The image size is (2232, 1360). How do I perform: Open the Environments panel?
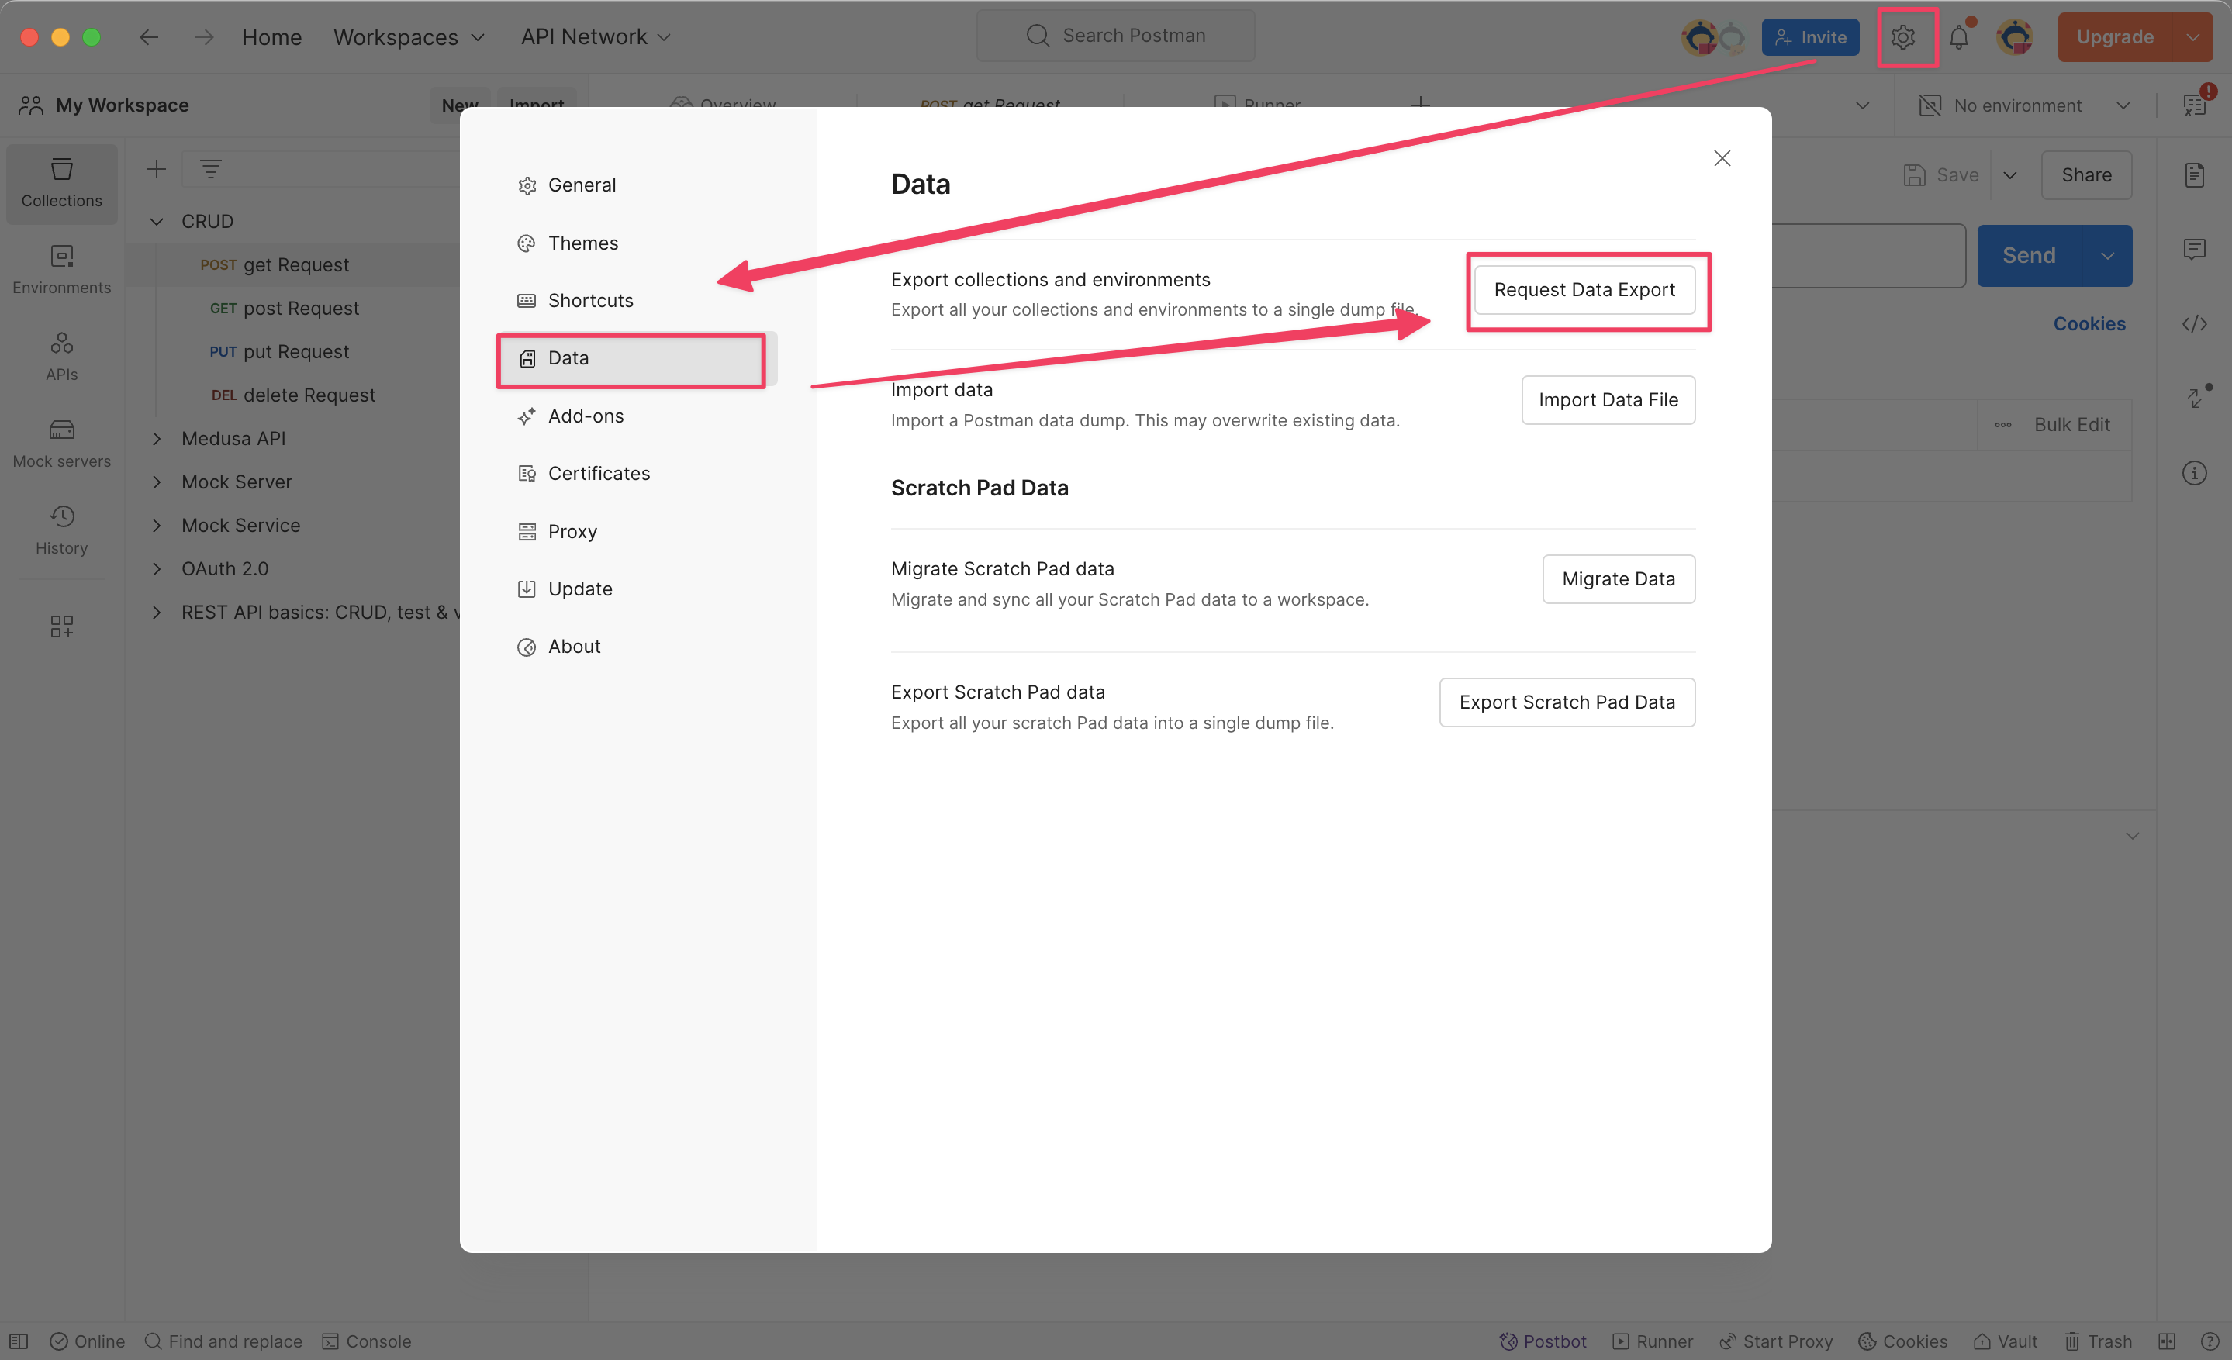[61, 269]
